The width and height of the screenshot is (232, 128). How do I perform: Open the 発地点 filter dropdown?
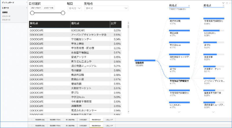pyautogui.click(x=106, y=8)
